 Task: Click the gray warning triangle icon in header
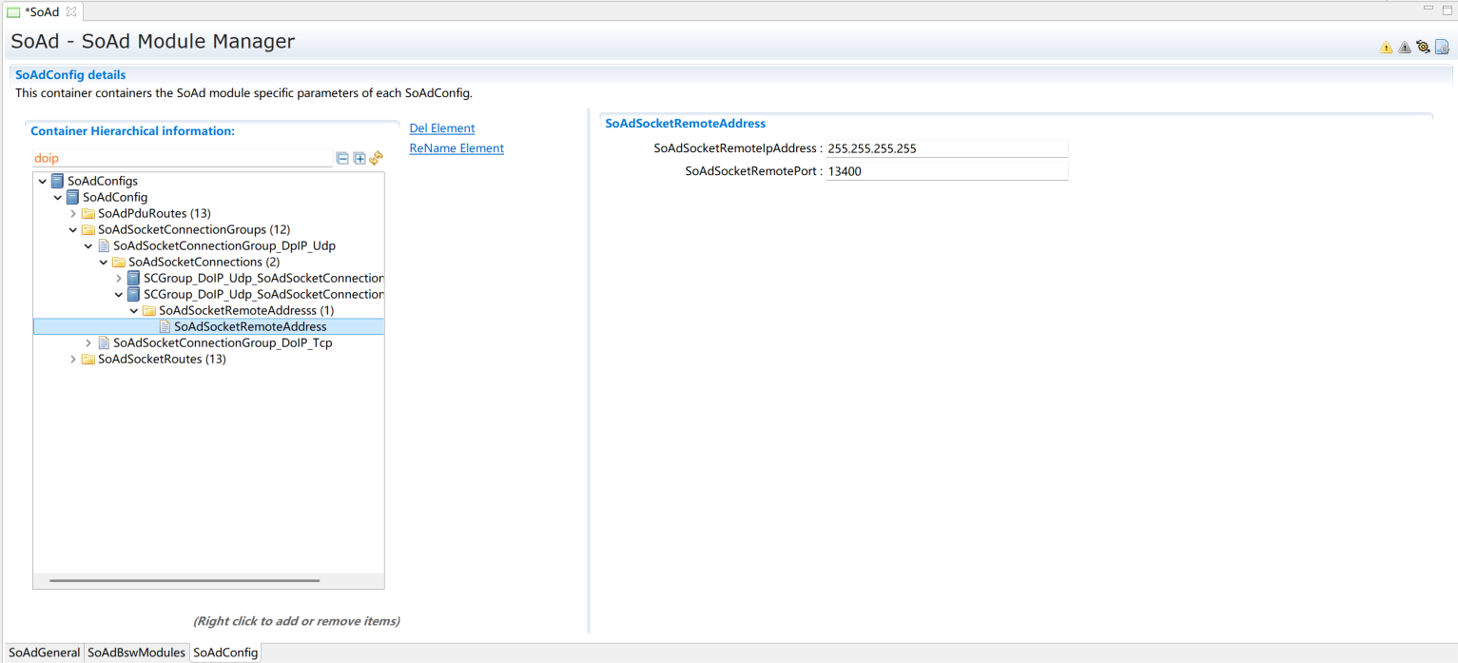click(x=1405, y=47)
